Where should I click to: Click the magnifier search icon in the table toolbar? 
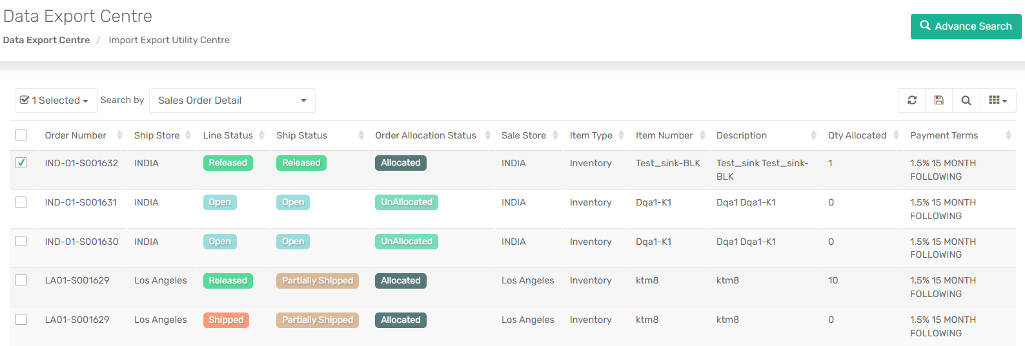[966, 101]
